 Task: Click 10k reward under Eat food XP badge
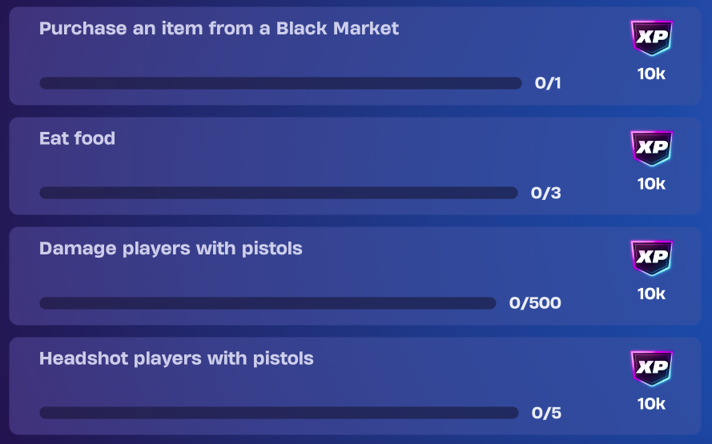[x=651, y=184]
